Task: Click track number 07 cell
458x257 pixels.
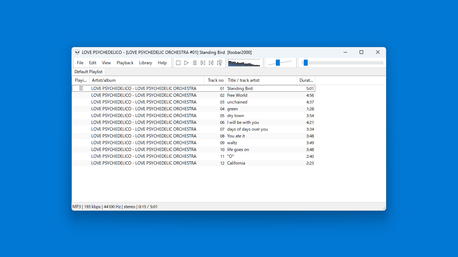Action: click(x=222, y=129)
